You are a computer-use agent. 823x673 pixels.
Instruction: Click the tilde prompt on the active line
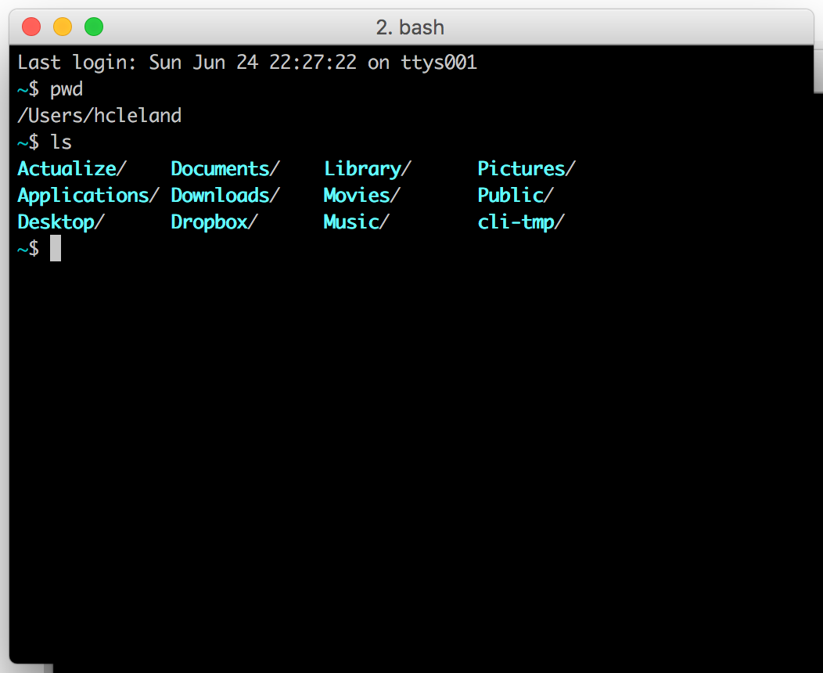21,248
